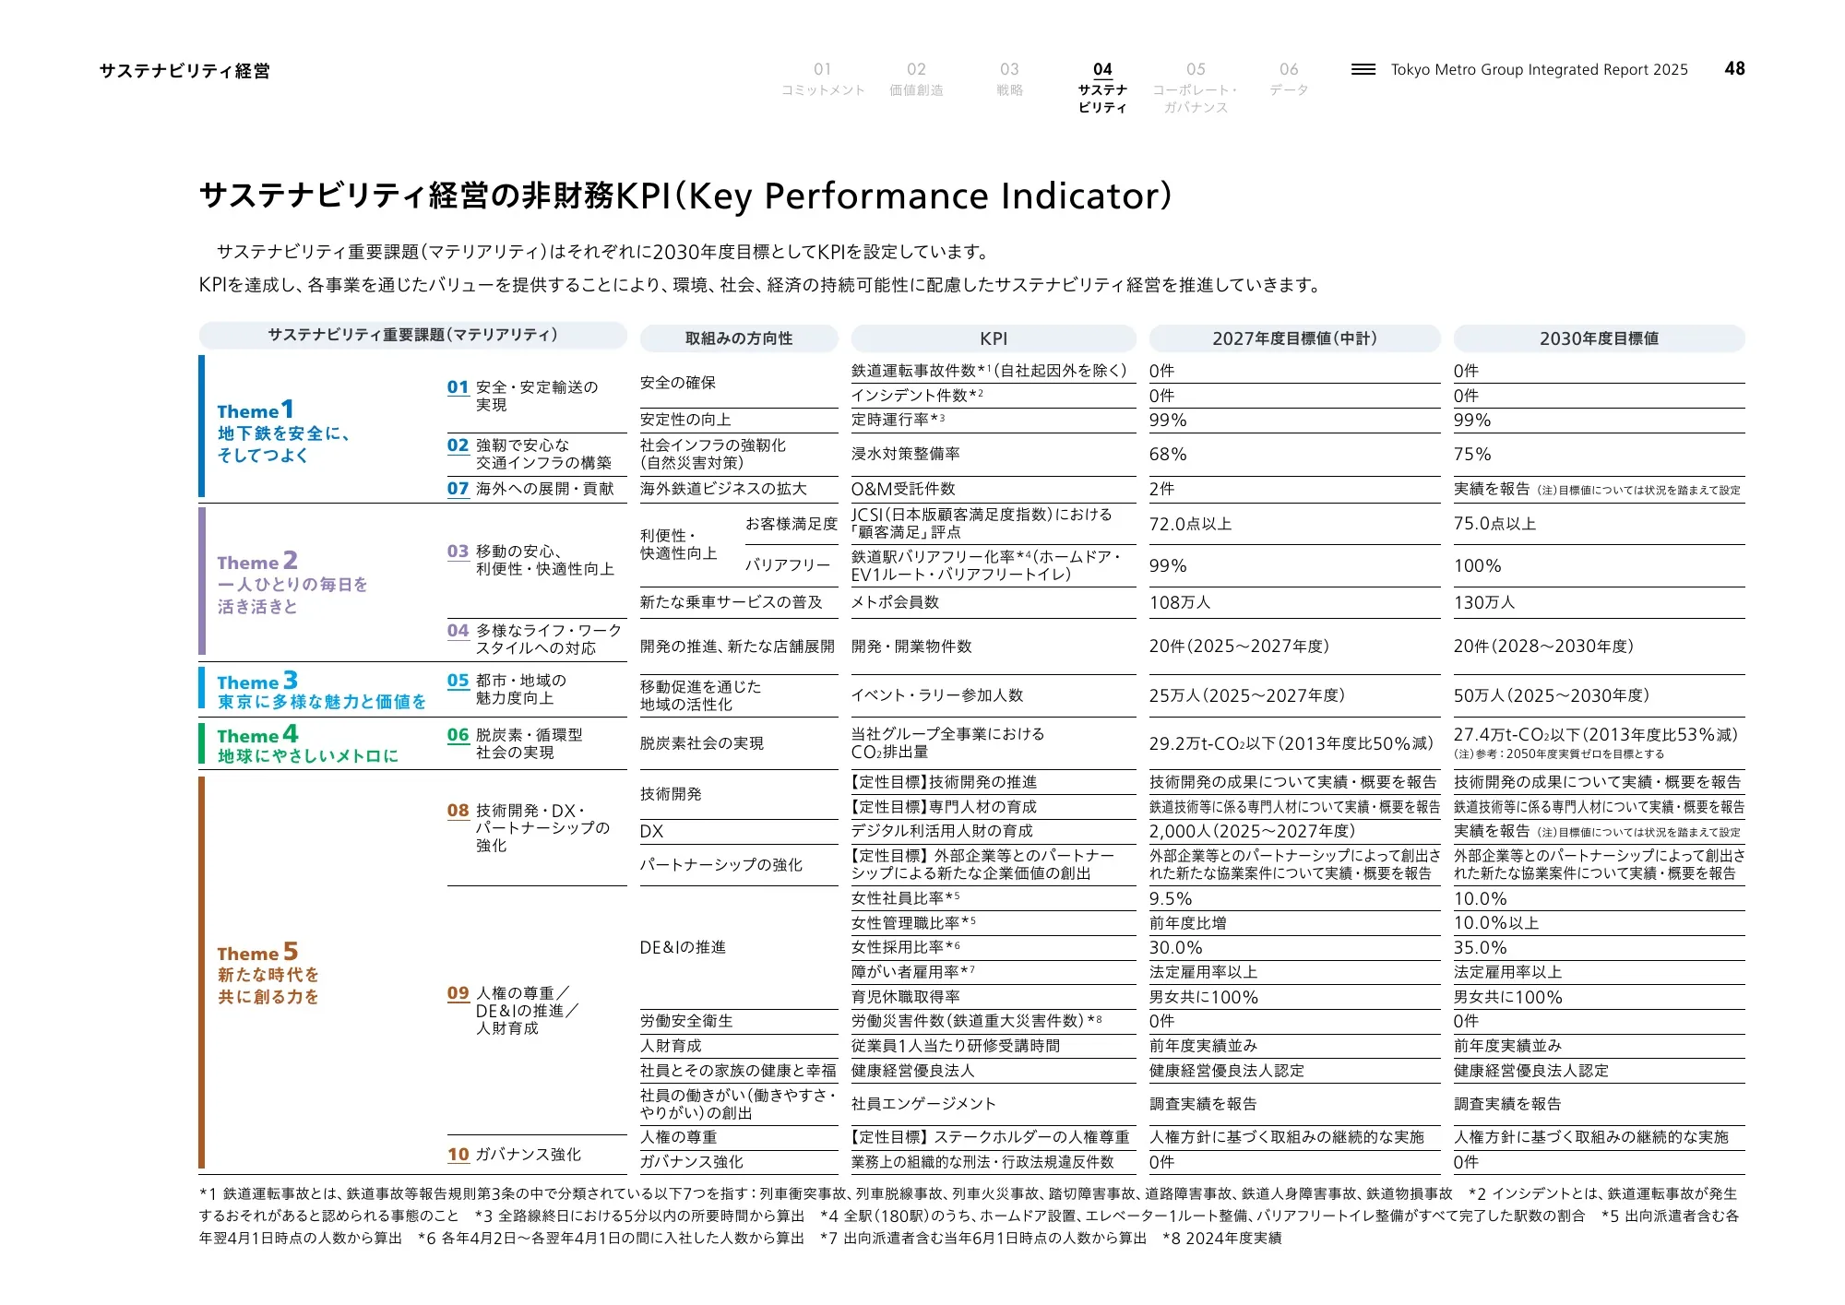1845x1305 pixels.
Task: Click the 25万人(2025~2027年度) value
Action: pos(1247,695)
